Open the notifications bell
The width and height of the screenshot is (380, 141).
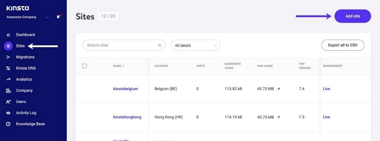point(58,17)
